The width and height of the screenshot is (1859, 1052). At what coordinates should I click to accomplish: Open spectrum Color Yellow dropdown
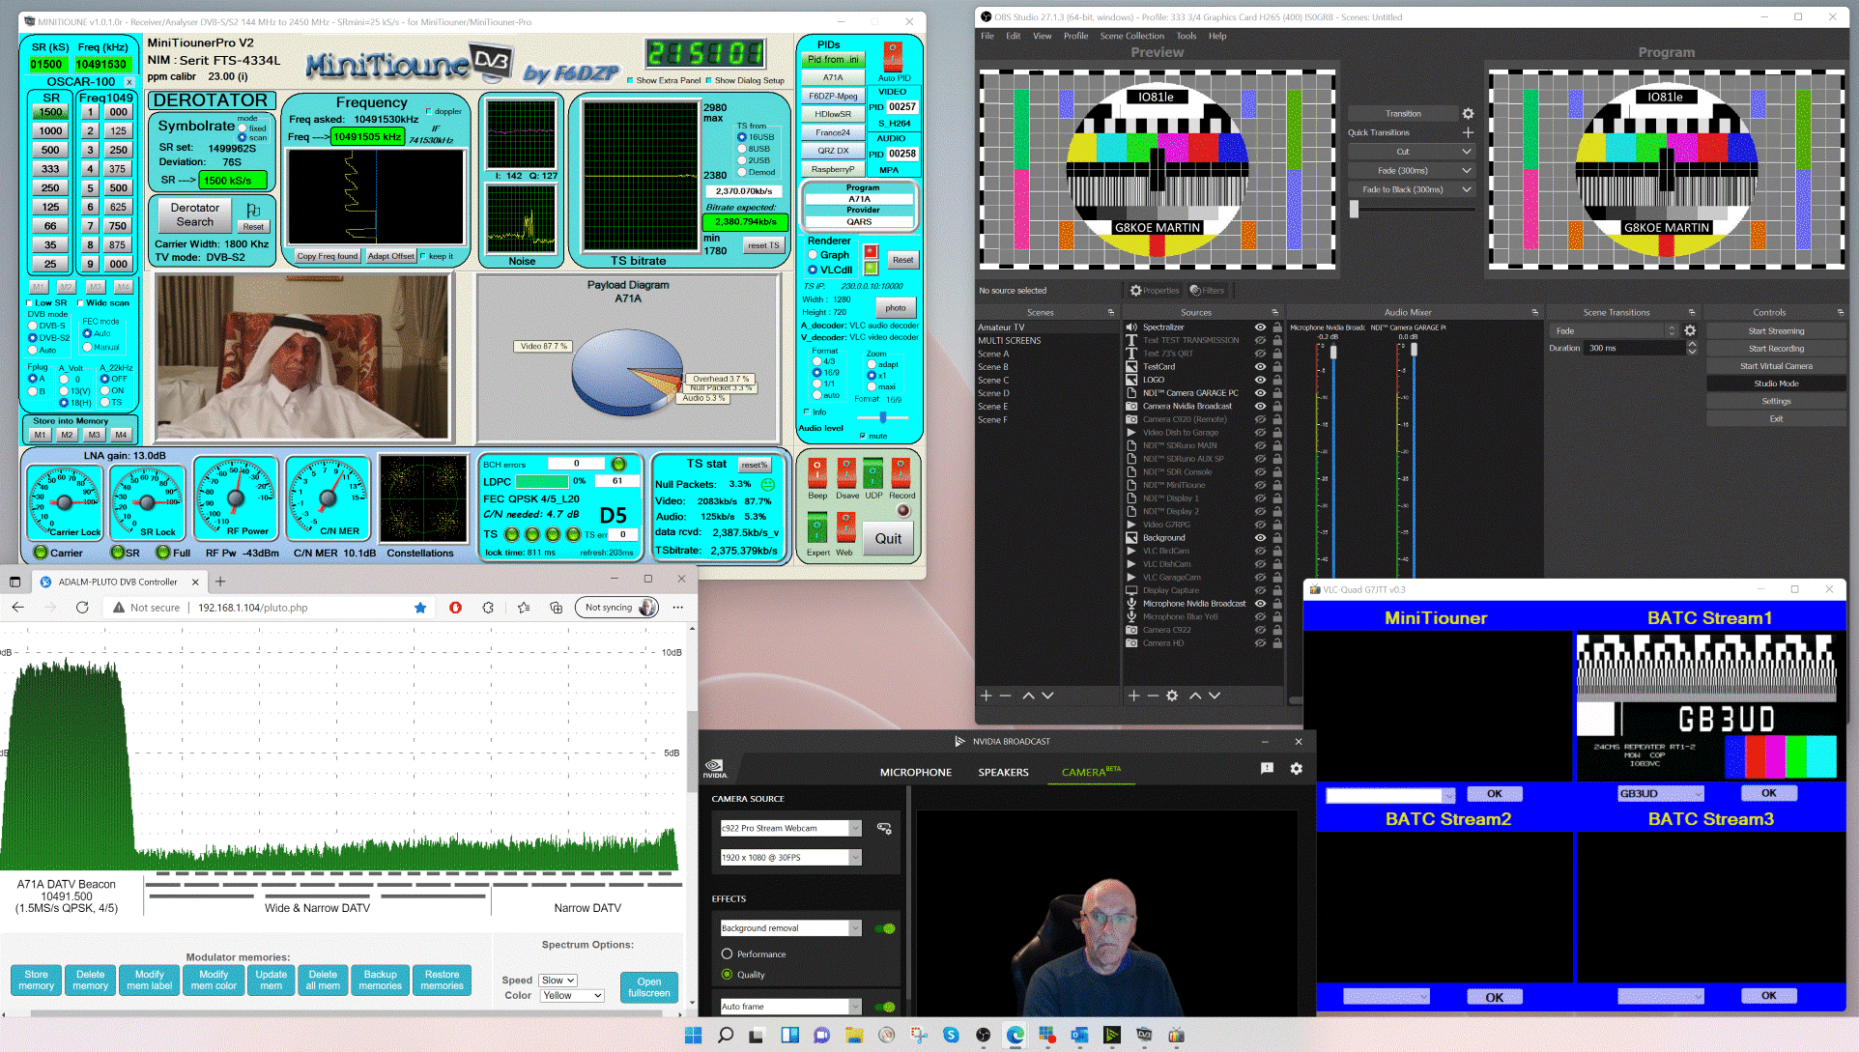[x=572, y=996]
